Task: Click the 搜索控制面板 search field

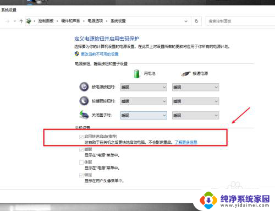Action: click(x=240, y=21)
